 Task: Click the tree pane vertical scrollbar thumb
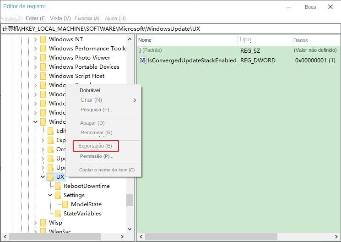click(130, 200)
